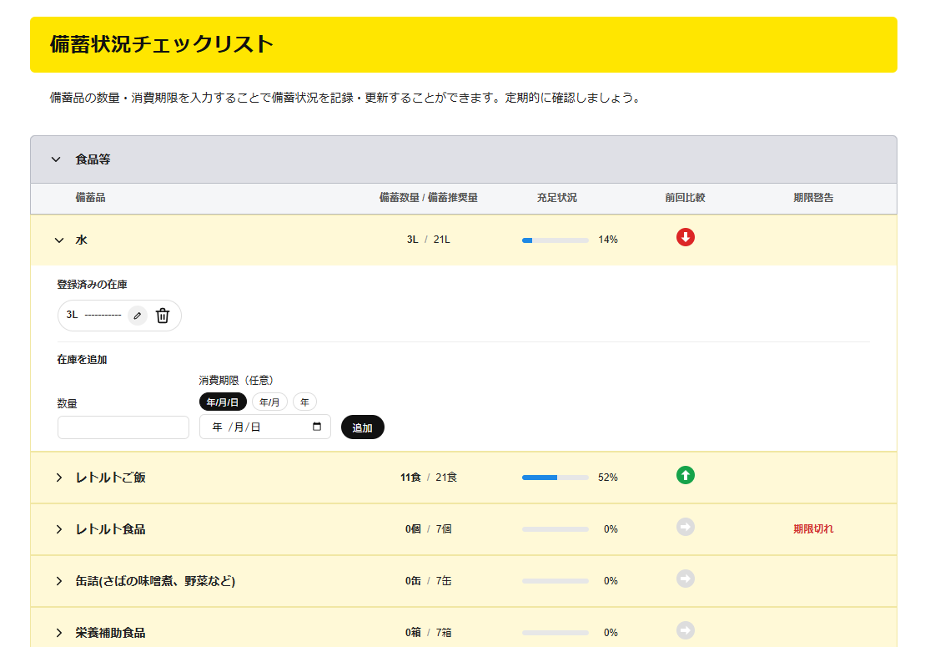Expand the 缶詰 row

[59, 581]
